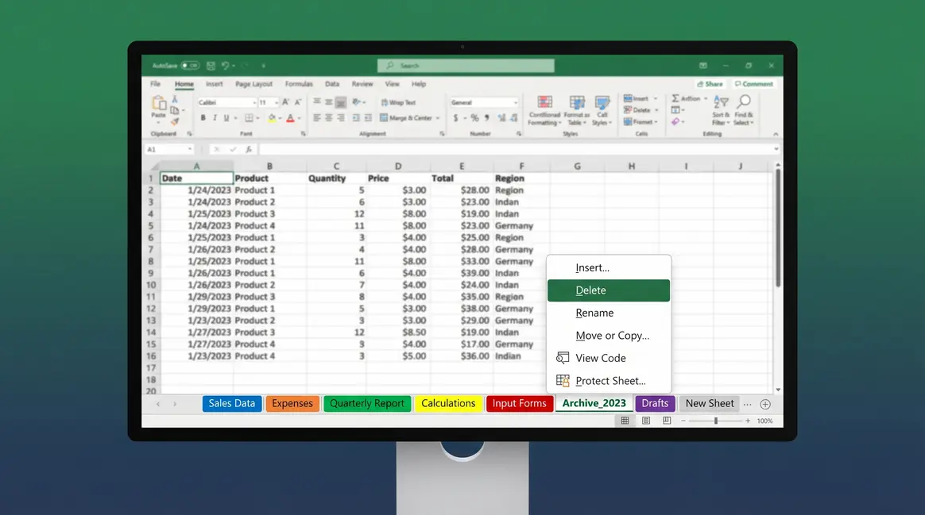
Task: Click the Save icon in the title bar
Action: [x=211, y=65]
